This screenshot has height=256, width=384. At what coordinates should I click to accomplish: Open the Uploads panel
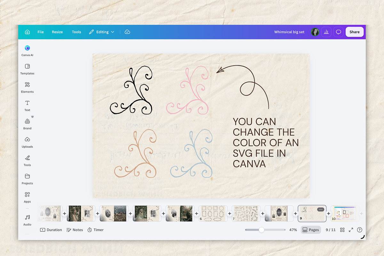(x=27, y=142)
